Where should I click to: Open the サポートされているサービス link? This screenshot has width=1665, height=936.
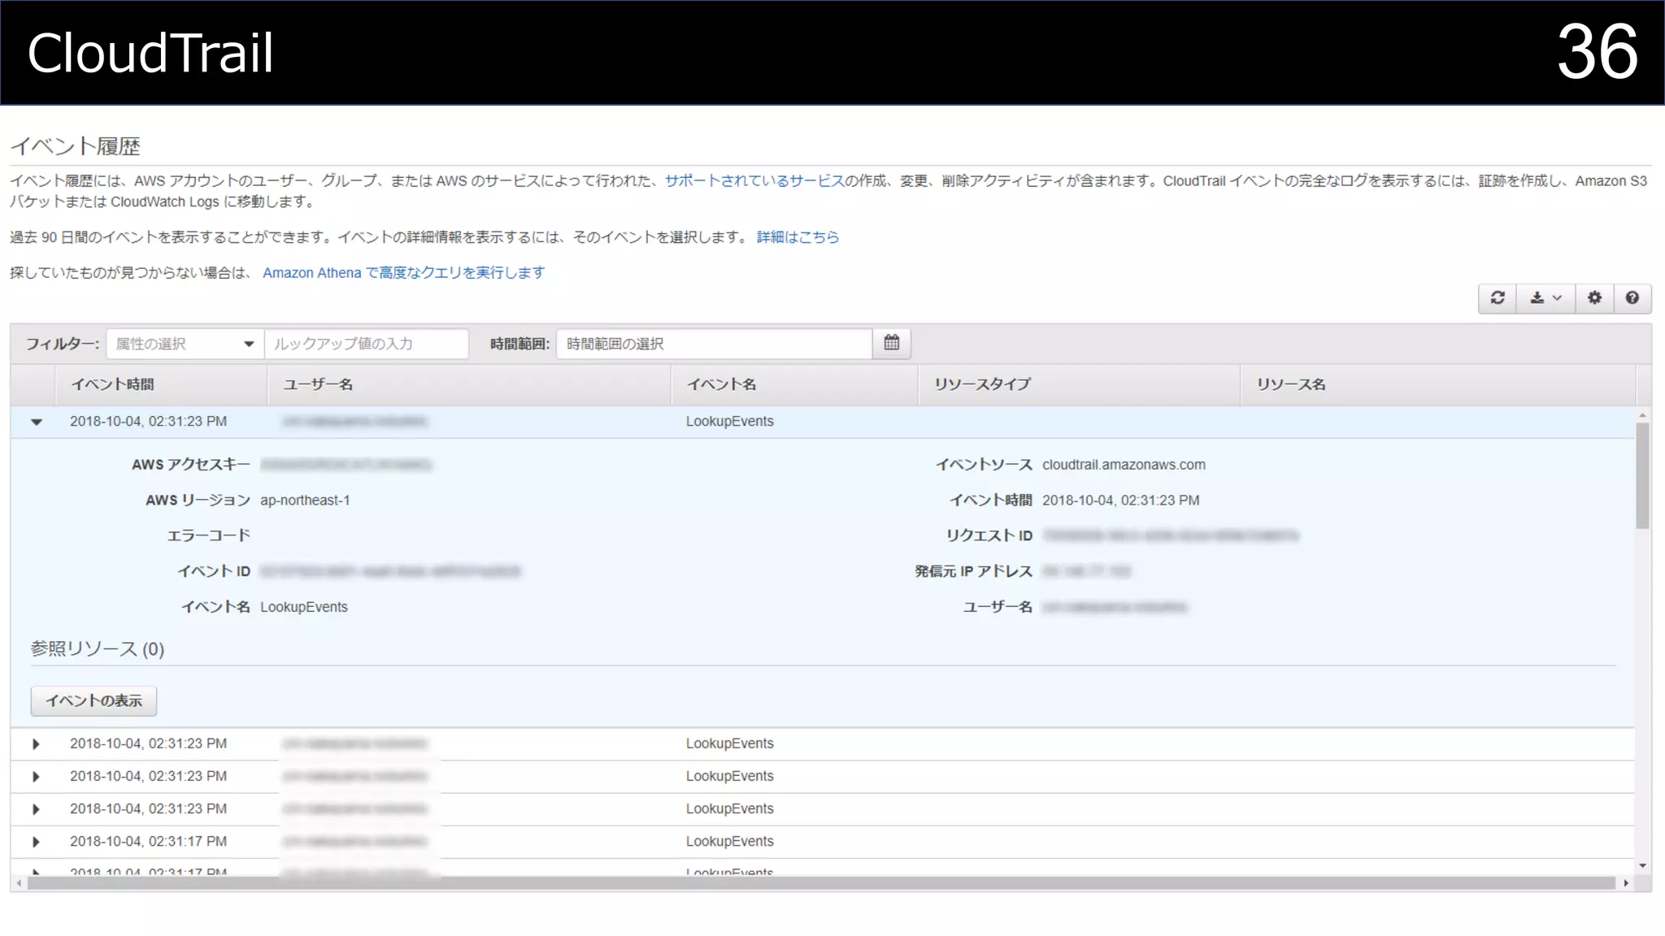pos(754,181)
